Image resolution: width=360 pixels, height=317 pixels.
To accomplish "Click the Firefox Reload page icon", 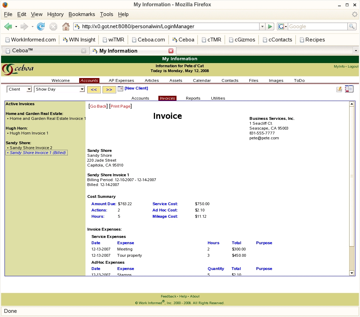I will [41, 26].
